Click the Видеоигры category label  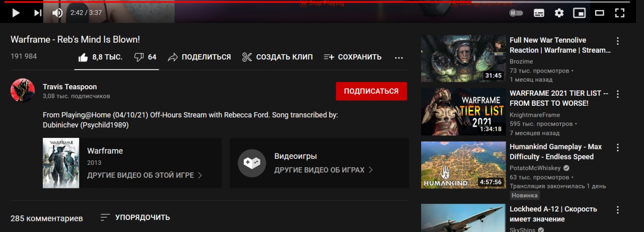tap(295, 156)
